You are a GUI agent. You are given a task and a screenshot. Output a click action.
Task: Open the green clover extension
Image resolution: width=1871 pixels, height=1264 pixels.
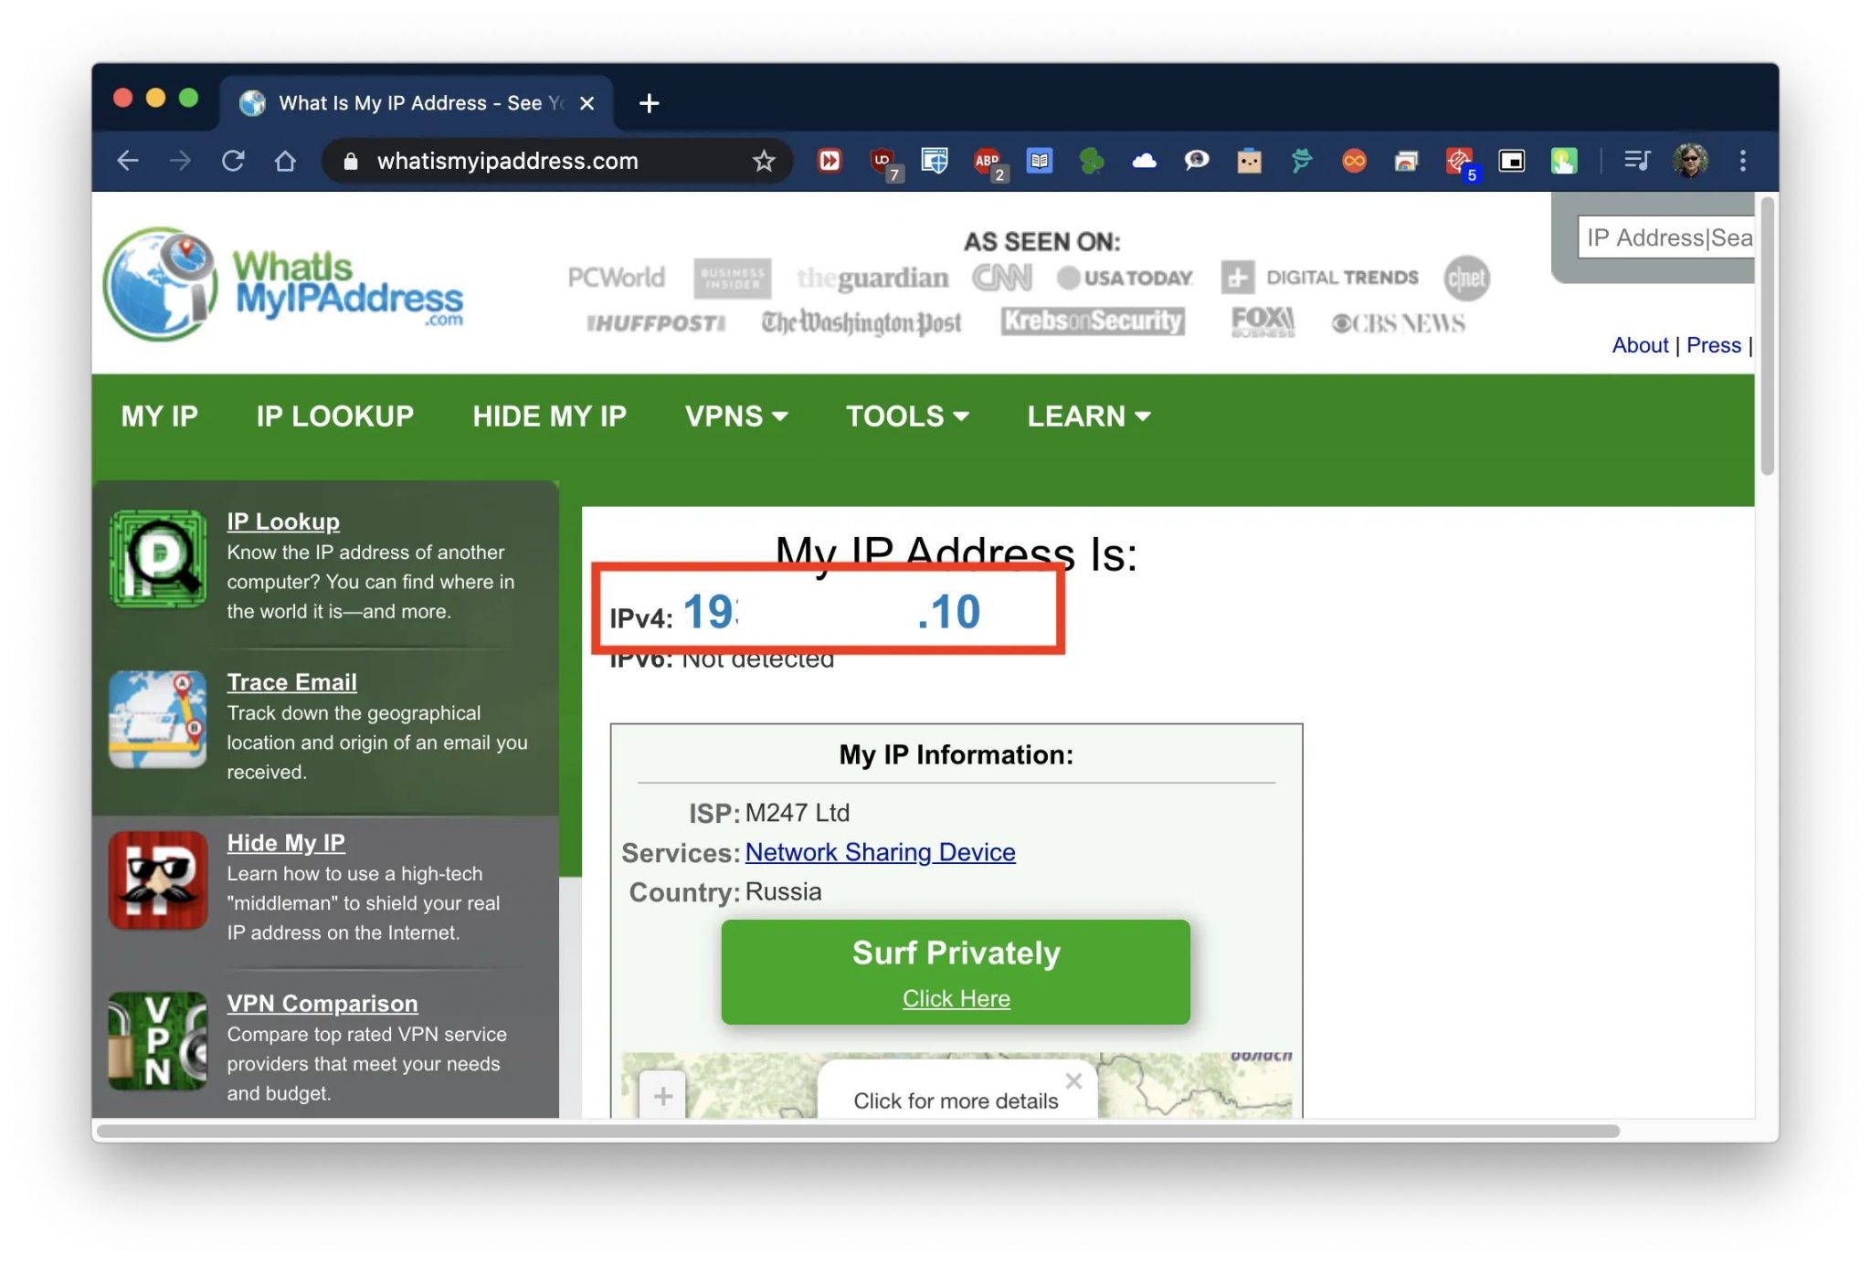[x=1092, y=161]
